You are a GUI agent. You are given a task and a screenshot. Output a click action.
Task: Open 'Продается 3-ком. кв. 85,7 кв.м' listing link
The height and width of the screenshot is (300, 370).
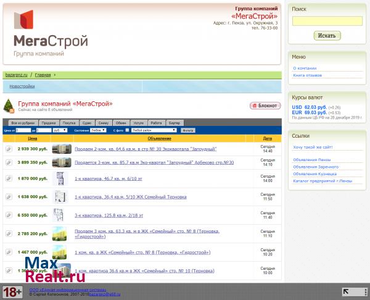coord(154,162)
